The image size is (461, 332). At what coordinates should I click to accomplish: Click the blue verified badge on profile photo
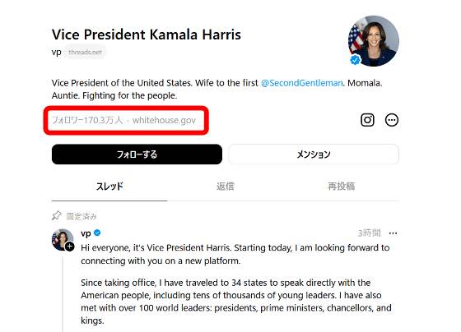(x=355, y=60)
